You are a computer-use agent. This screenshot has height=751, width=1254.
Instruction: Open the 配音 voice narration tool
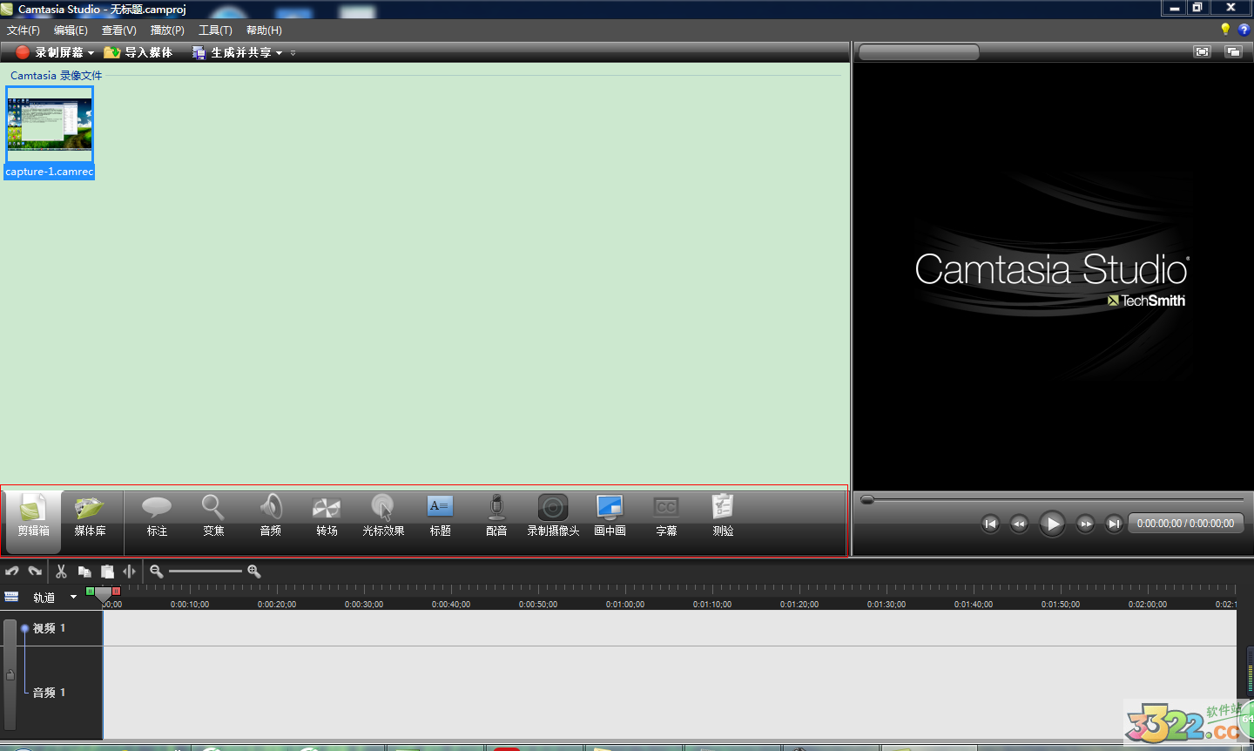tap(496, 516)
